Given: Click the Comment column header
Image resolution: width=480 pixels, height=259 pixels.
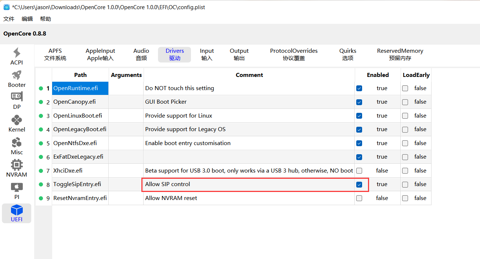Looking at the screenshot, I should click(249, 75).
